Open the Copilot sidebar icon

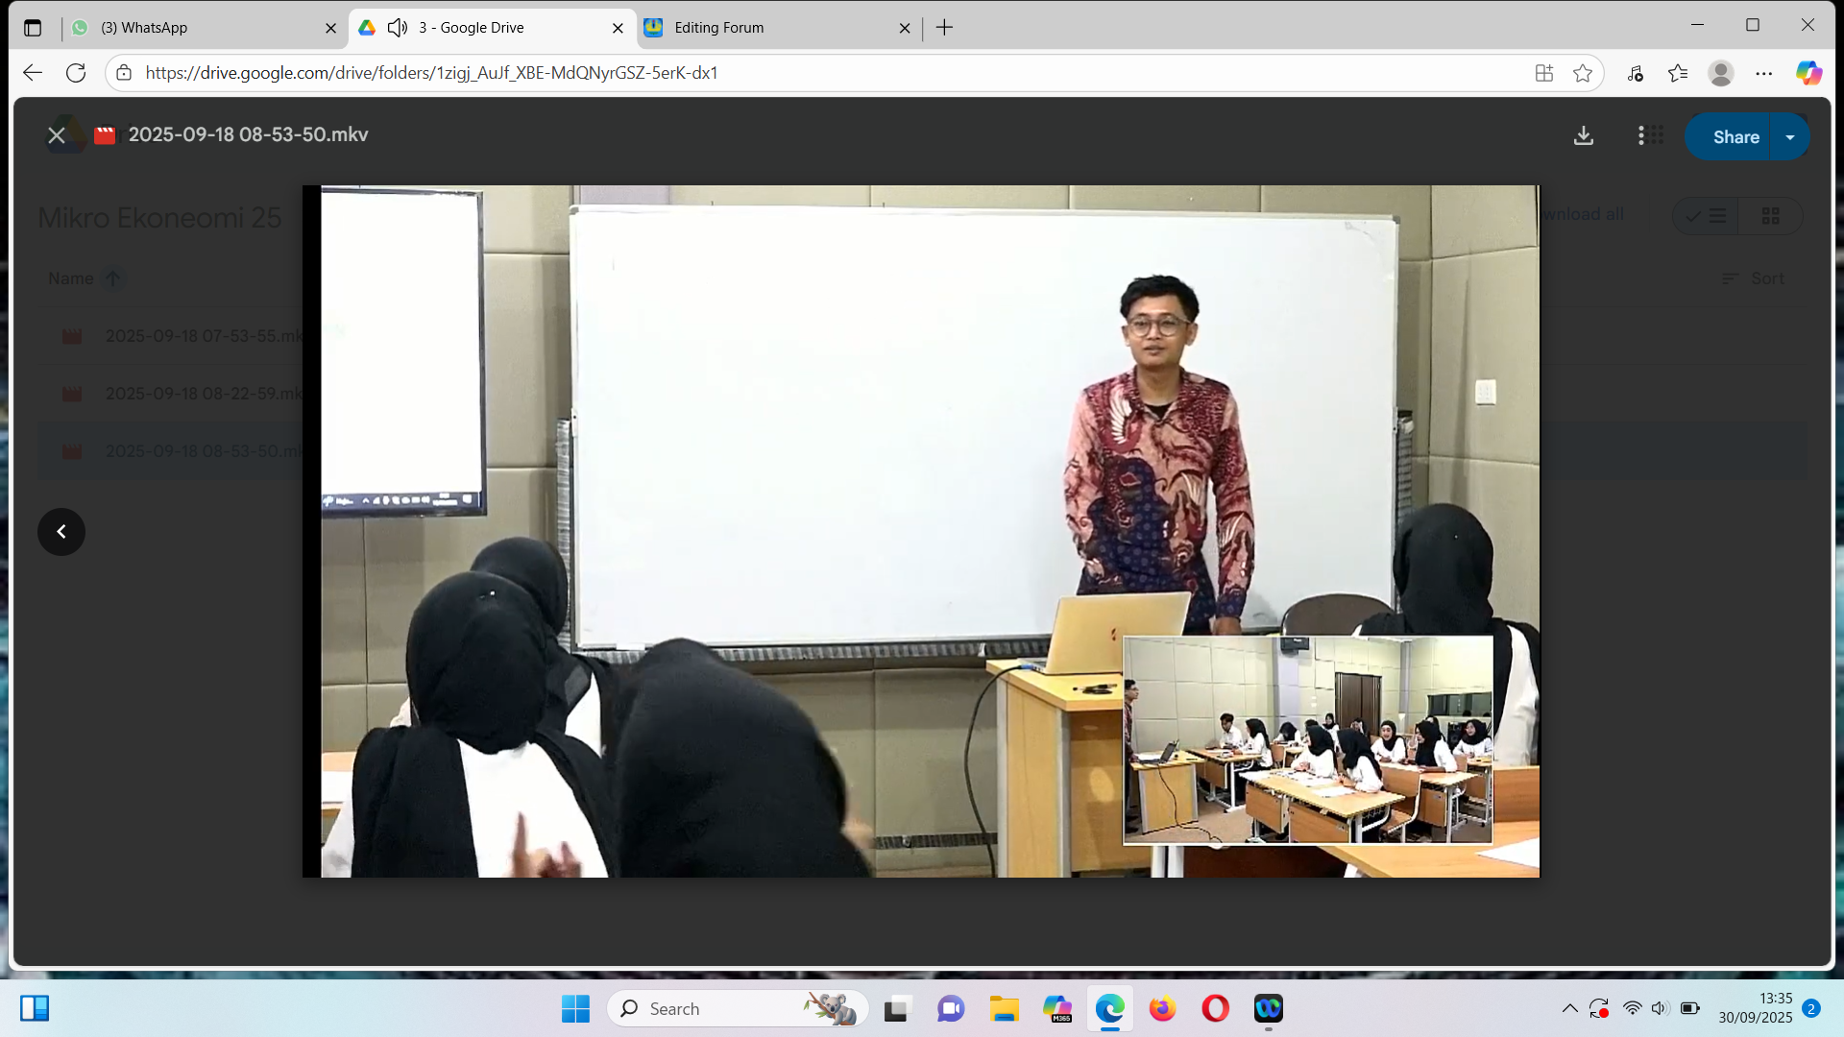pos(1808,73)
